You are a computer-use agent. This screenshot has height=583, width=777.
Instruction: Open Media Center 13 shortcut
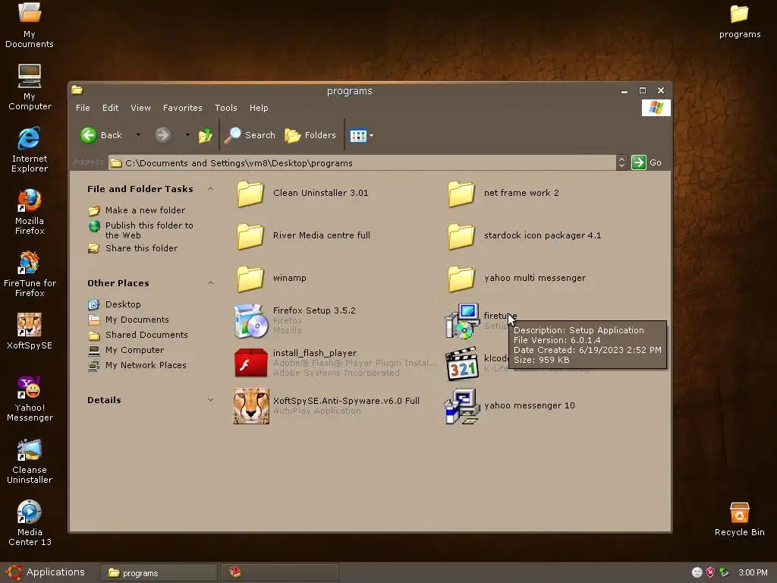(x=30, y=523)
